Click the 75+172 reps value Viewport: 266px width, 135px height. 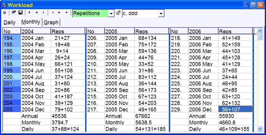click(152, 45)
